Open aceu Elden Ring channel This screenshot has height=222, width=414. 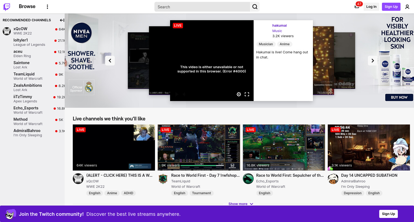tap(32, 54)
